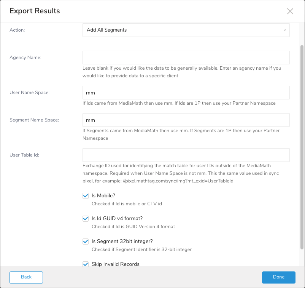Focus the User Name Space field
305x288 pixels.
(x=186, y=93)
